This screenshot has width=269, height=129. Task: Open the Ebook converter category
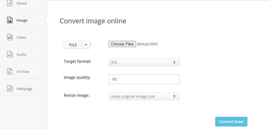(x=22, y=3)
